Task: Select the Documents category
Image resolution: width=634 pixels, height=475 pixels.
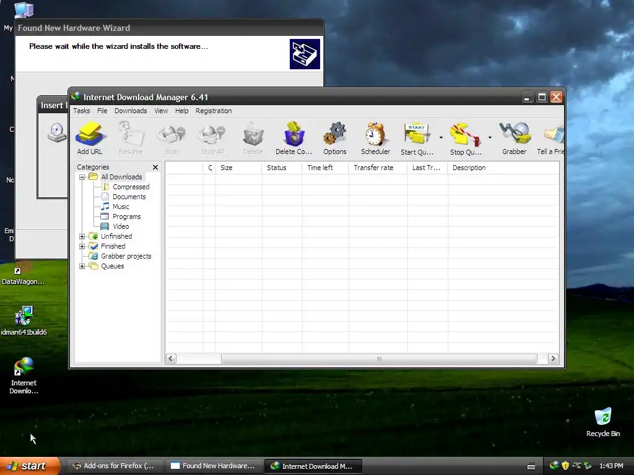Action: point(129,197)
